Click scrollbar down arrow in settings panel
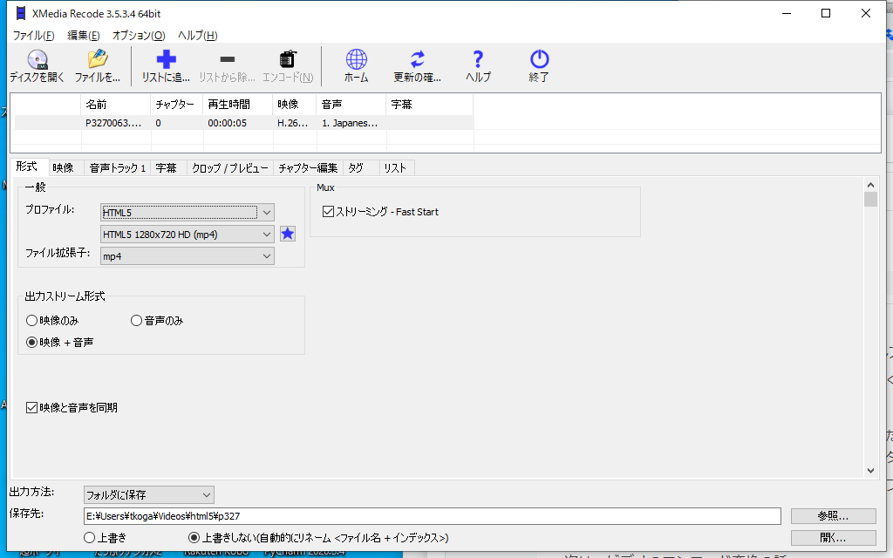 (870, 470)
